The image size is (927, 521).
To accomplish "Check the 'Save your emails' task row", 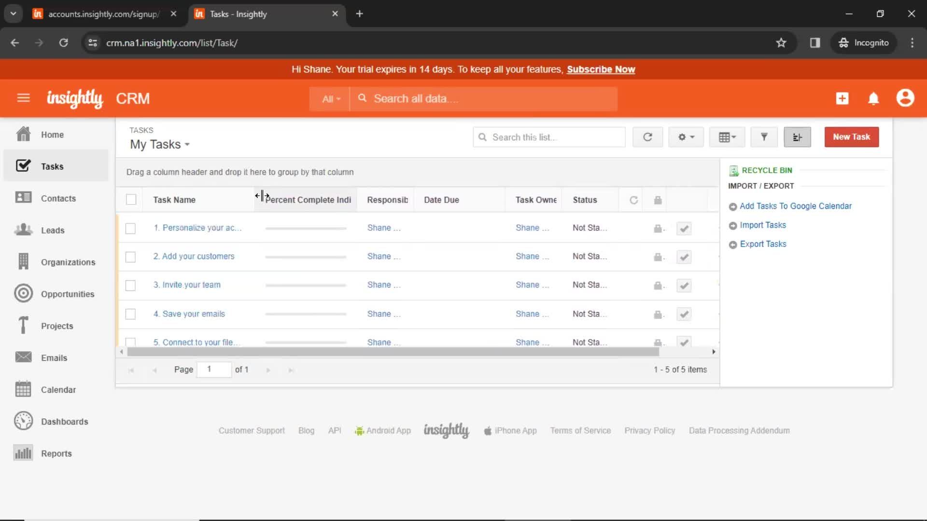I will (x=130, y=314).
